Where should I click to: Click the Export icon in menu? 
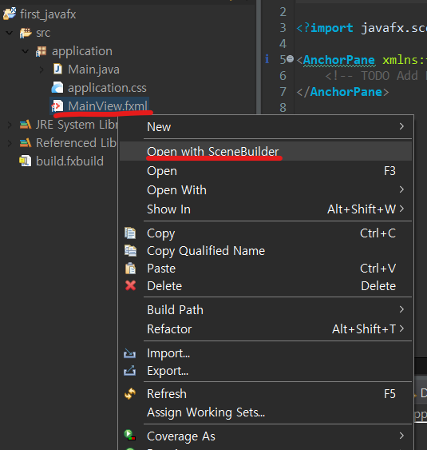(x=129, y=371)
